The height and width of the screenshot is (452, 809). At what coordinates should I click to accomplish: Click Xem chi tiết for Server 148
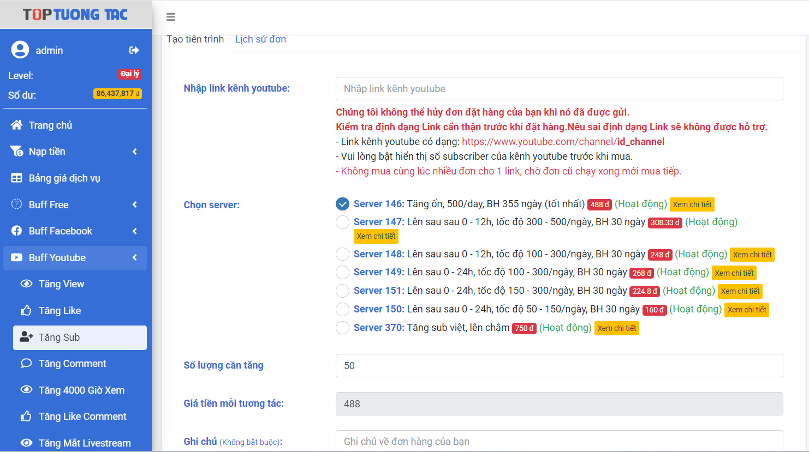752,255
